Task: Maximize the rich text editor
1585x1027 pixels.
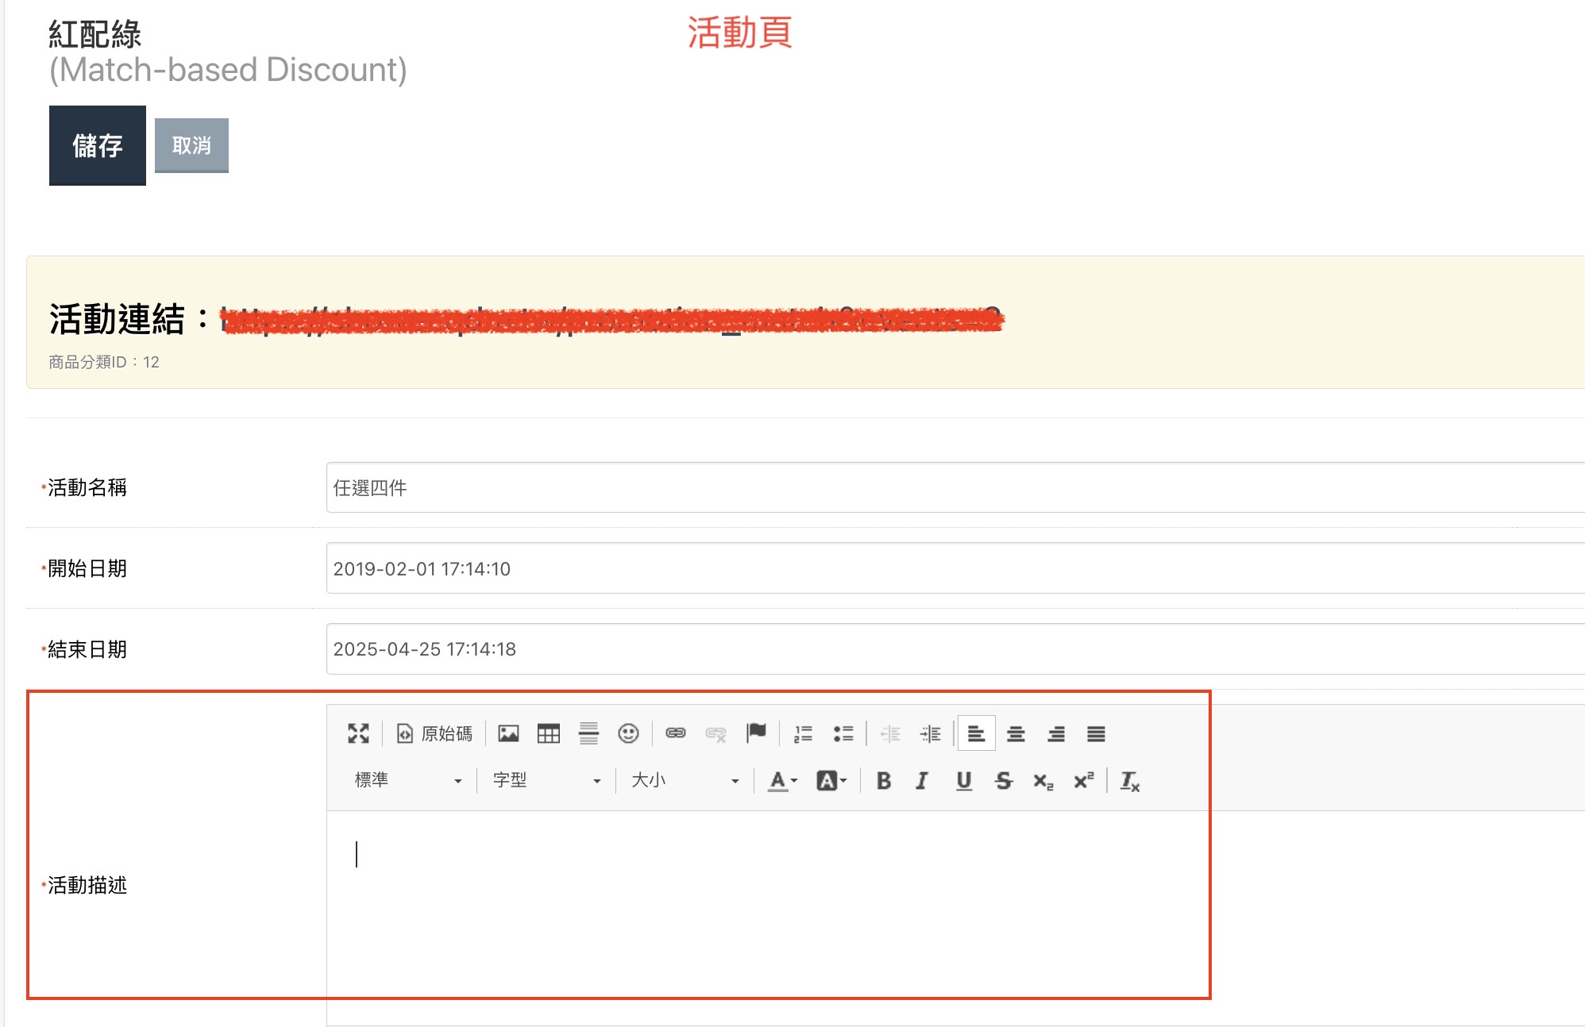Action: click(x=358, y=733)
